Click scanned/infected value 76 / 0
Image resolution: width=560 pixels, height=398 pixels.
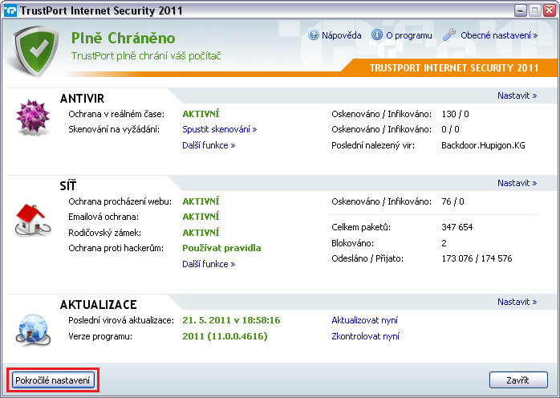[x=452, y=201]
